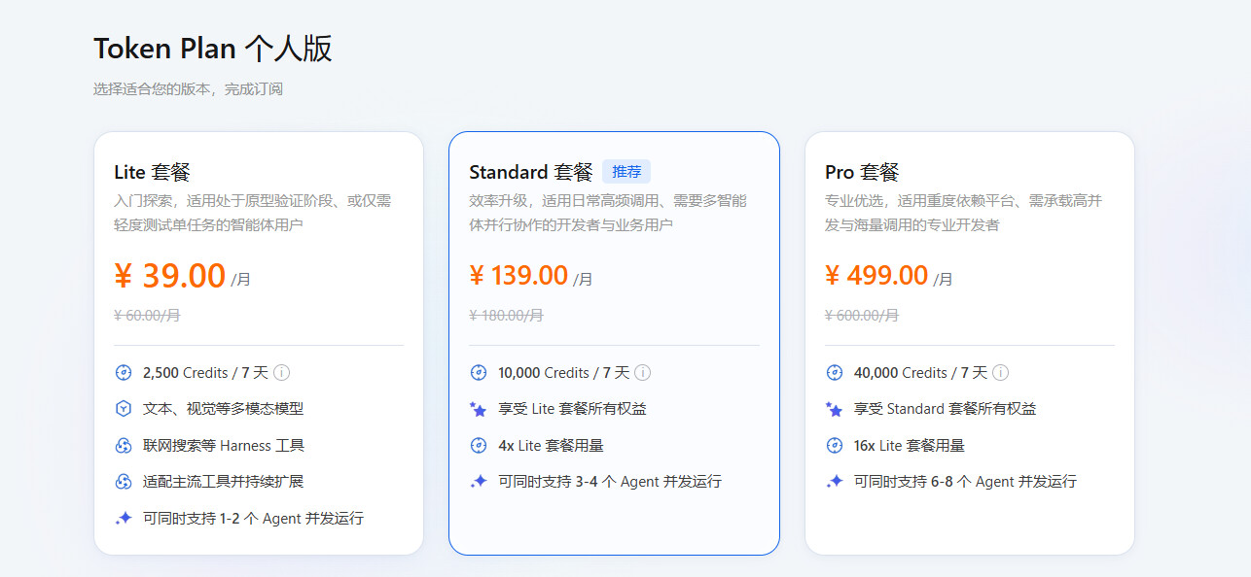Click info icon beside Pro 40,000 Credits
Screen dimensions: 1251x577
click(1000, 373)
